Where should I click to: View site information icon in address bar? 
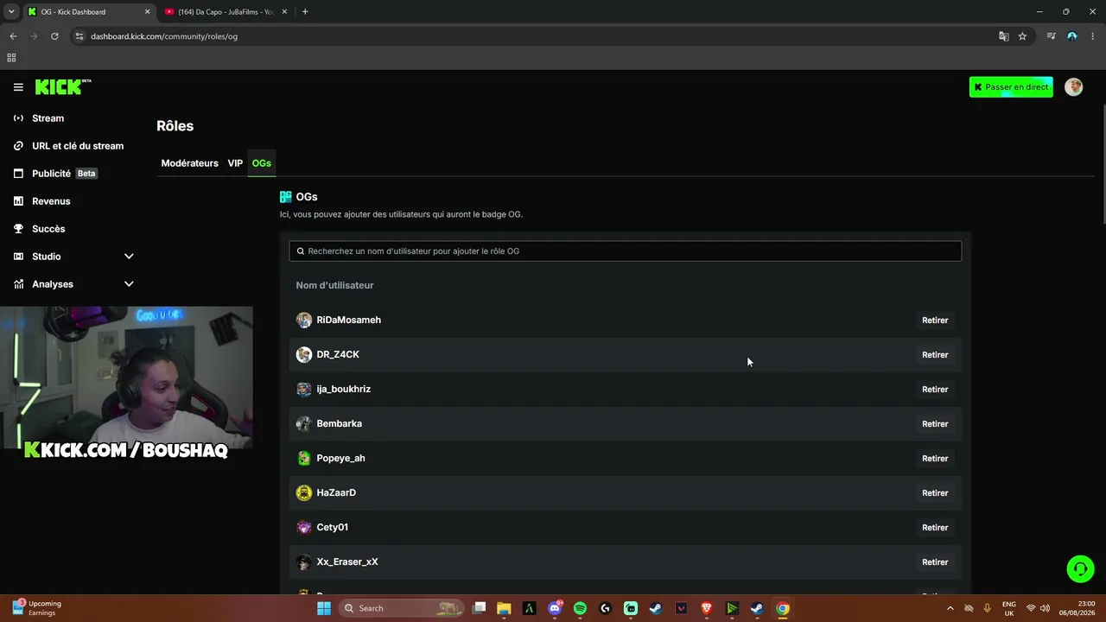click(x=79, y=36)
